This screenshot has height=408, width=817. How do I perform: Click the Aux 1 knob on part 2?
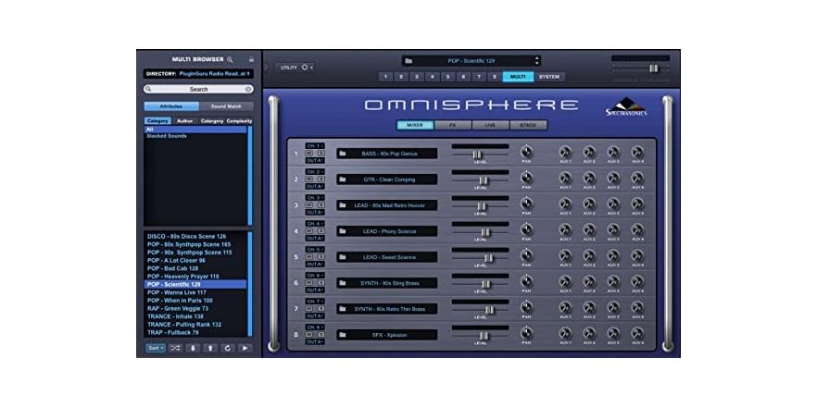point(565,178)
